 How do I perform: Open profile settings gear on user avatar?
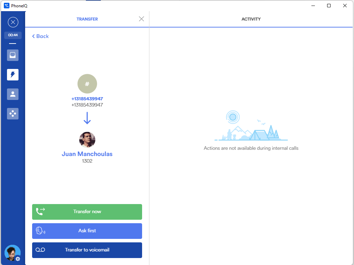pos(17,259)
